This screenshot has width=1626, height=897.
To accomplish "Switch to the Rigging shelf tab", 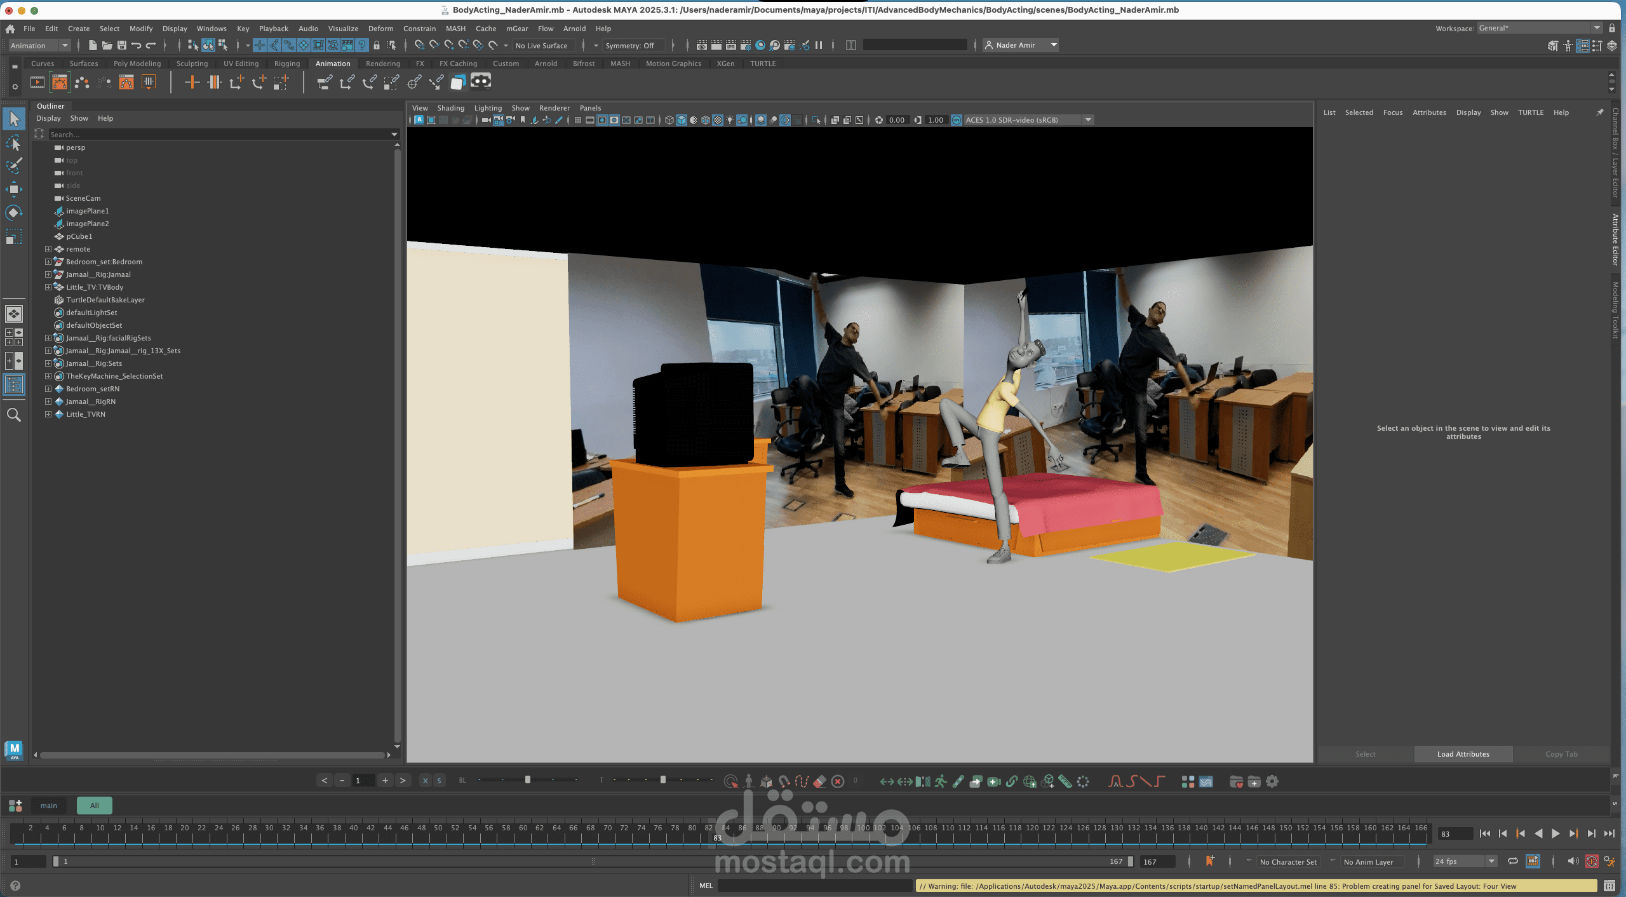I will [286, 64].
